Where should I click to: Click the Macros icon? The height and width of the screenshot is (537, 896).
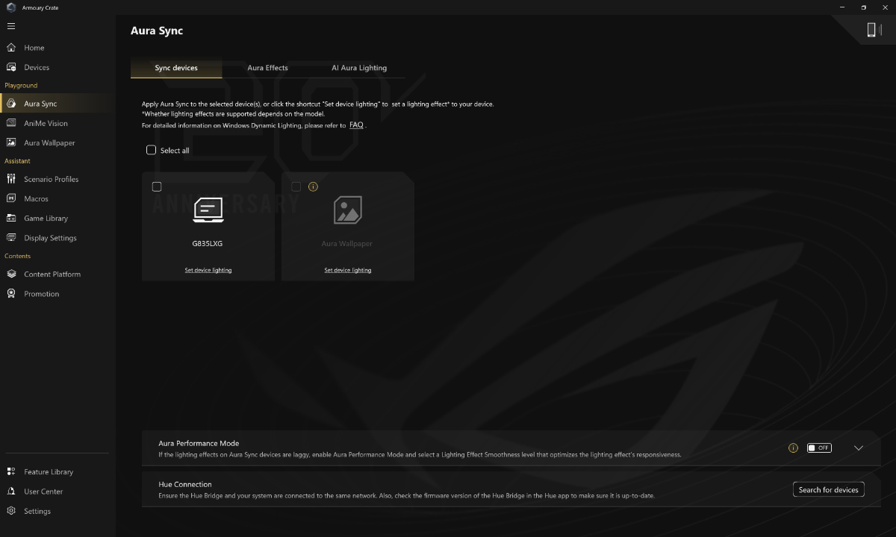tap(11, 198)
